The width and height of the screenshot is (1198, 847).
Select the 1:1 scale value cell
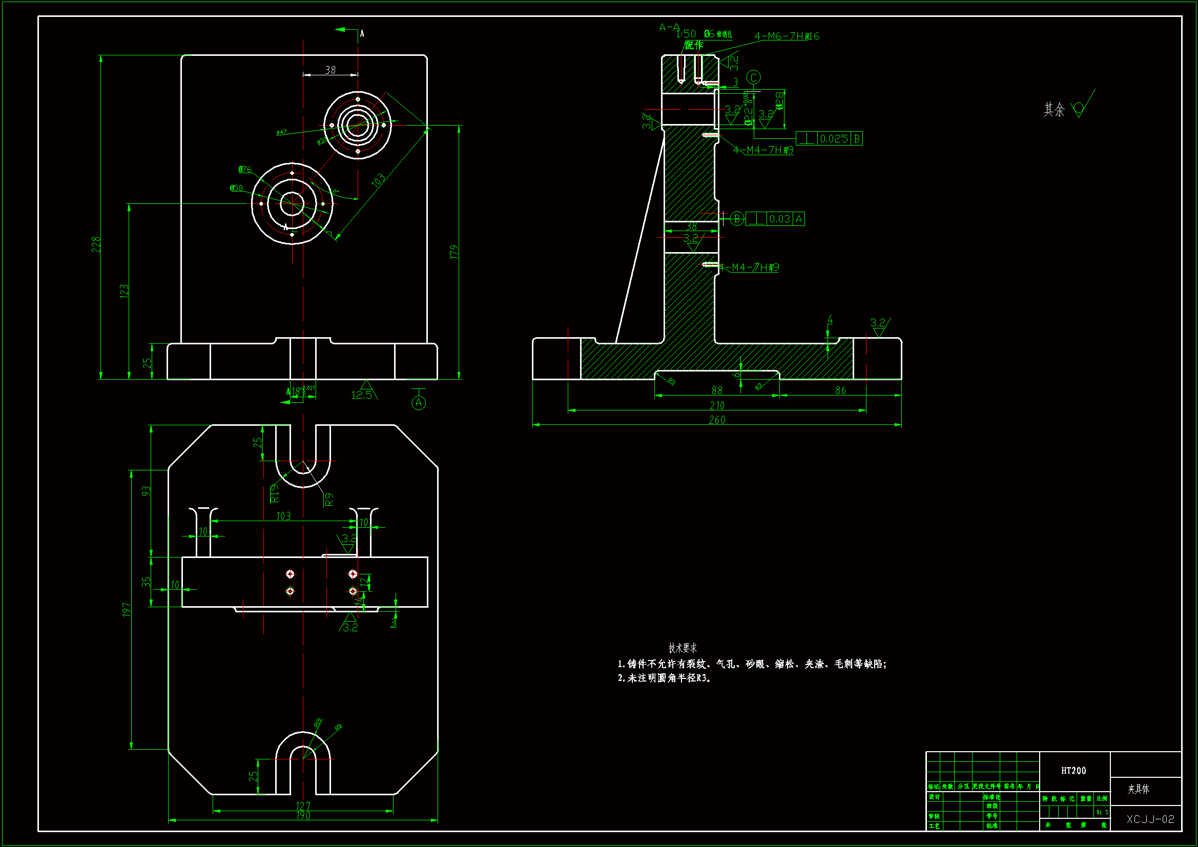click(1102, 812)
